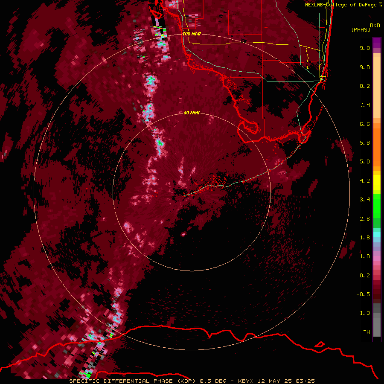The width and height of the screenshot is (384, 384).
Task: Click the "100 NMI" range ring label
Action: pos(192,34)
